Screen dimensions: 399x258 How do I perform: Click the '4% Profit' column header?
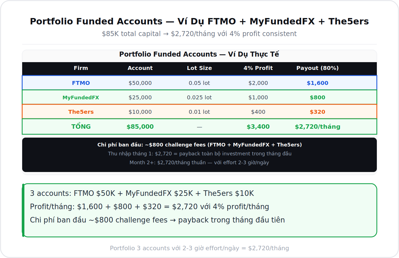click(x=258, y=68)
